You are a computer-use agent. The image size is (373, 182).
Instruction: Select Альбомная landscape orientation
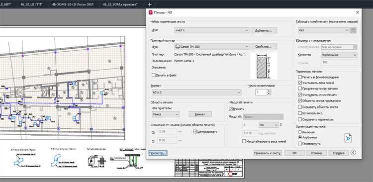click(300, 138)
